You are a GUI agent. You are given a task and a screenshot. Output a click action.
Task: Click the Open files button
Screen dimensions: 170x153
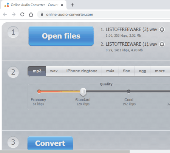[x=61, y=36]
